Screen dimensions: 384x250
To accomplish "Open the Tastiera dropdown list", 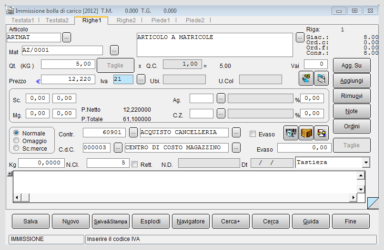I will 366,162.
